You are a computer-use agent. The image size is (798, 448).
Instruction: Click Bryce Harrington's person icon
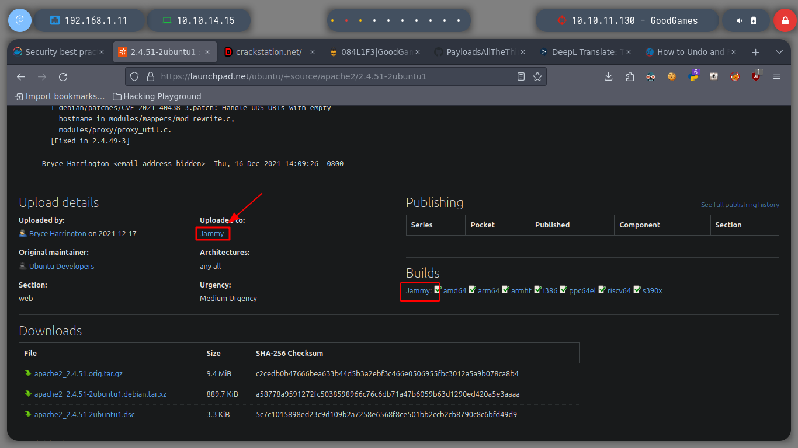tap(23, 233)
